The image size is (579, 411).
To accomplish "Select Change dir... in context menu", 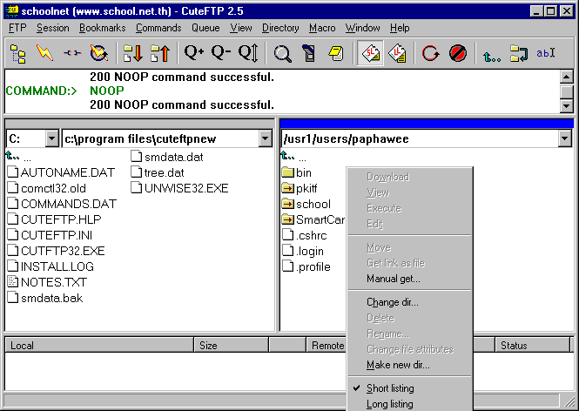I will point(410,302).
